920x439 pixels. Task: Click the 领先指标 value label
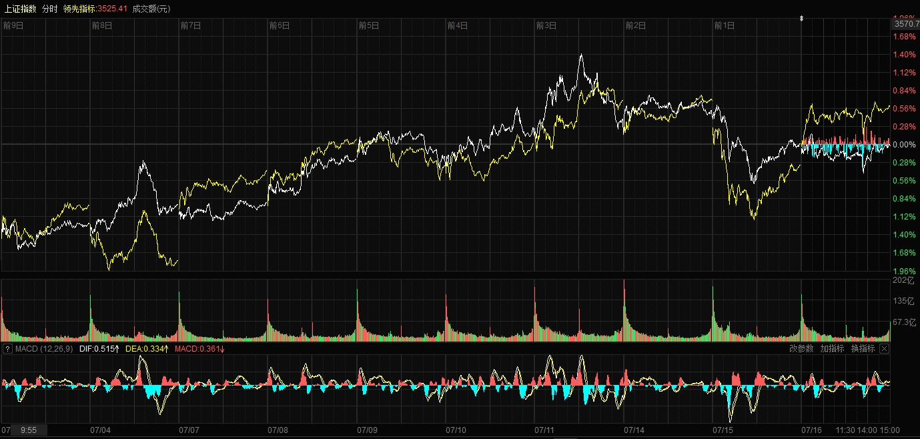pyautogui.click(x=95, y=9)
